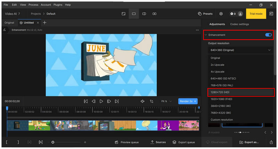Close the Untitled tab
Image resolution: width=278 pixels, height=149 pixels.
pyautogui.click(x=38, y=23)
